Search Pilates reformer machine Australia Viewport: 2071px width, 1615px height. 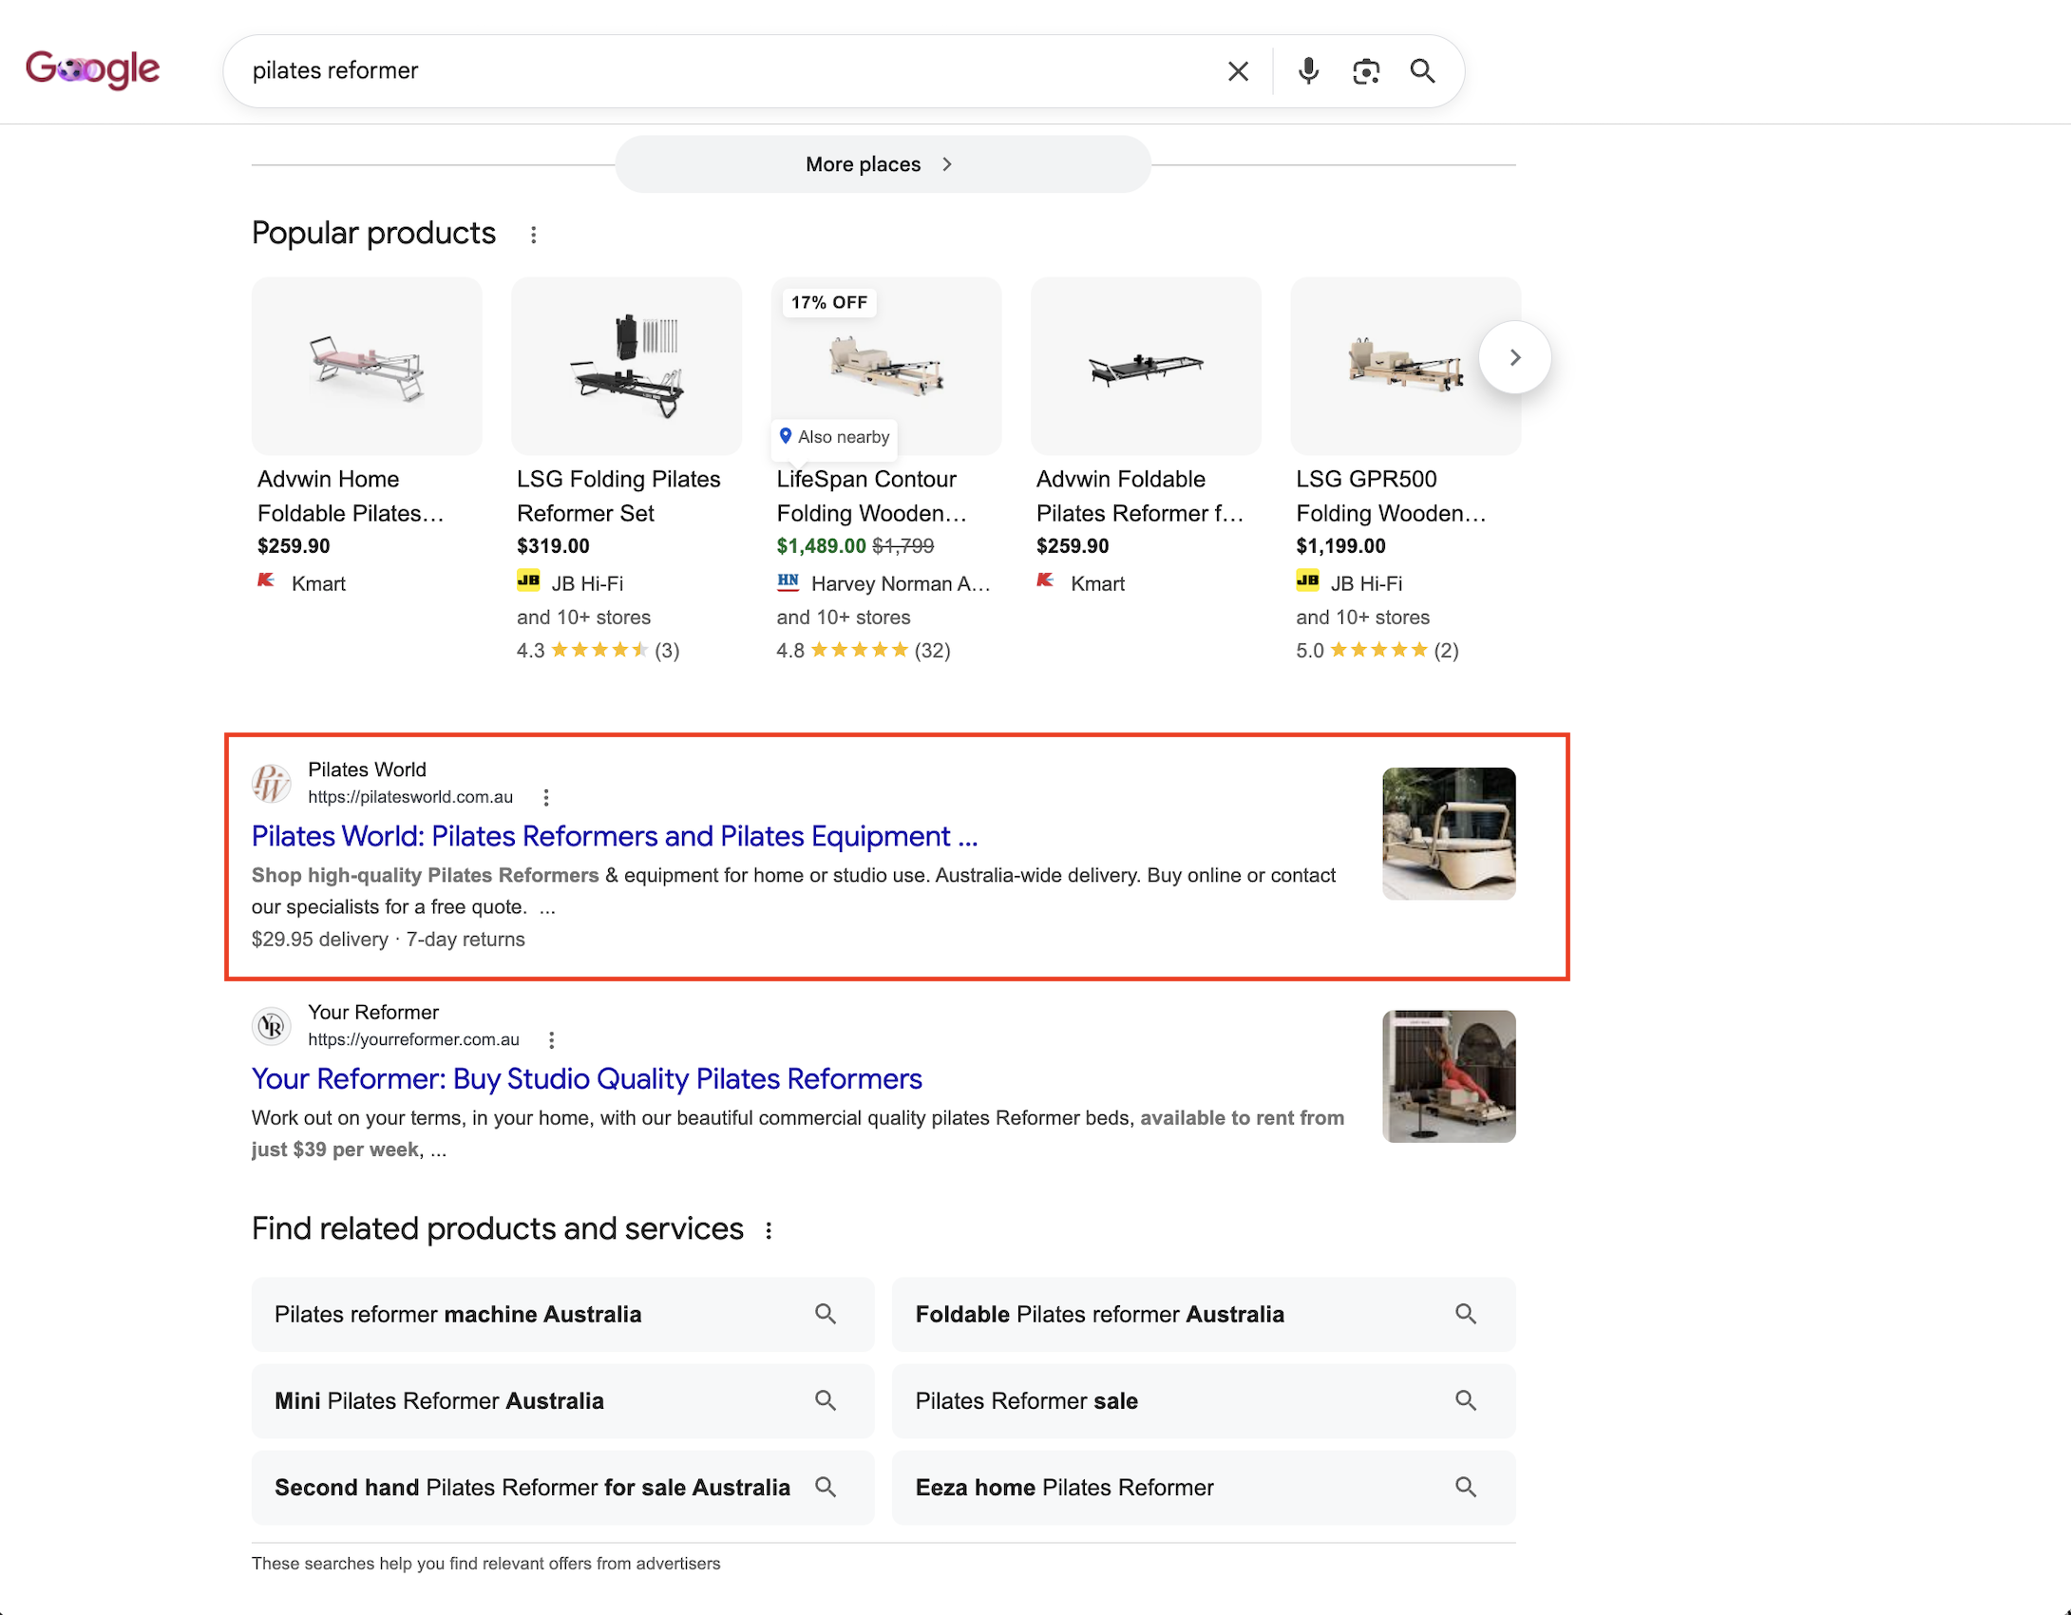click(x=562, y=1315)
